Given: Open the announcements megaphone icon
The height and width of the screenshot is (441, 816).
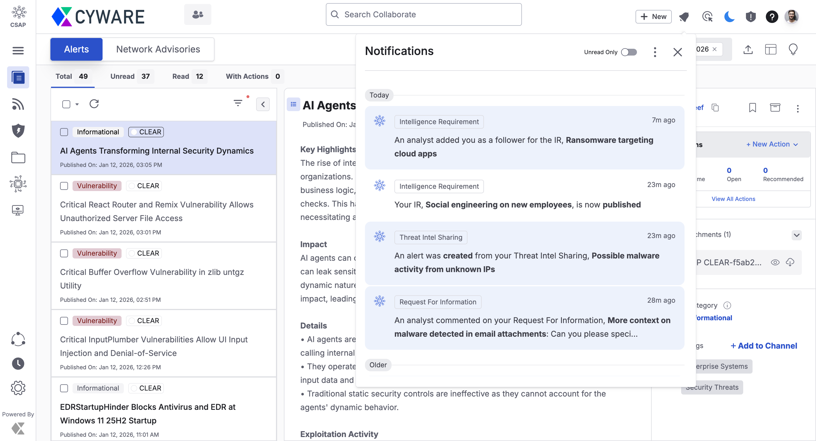Looking at the screenshot, I should click(684, 16).
